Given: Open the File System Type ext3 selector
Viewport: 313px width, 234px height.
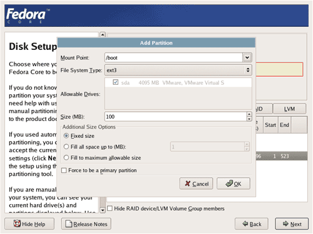Looking at the screenshot, I should [178, 70].
